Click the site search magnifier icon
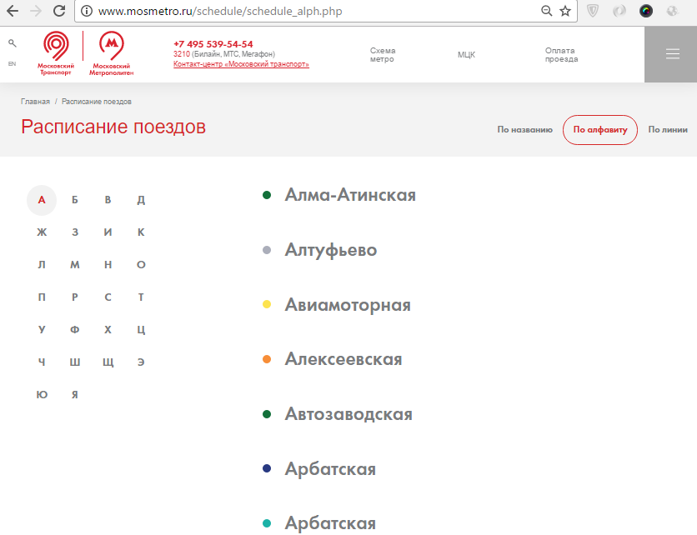Screen dimensions: 697x535 click(12, 43)
